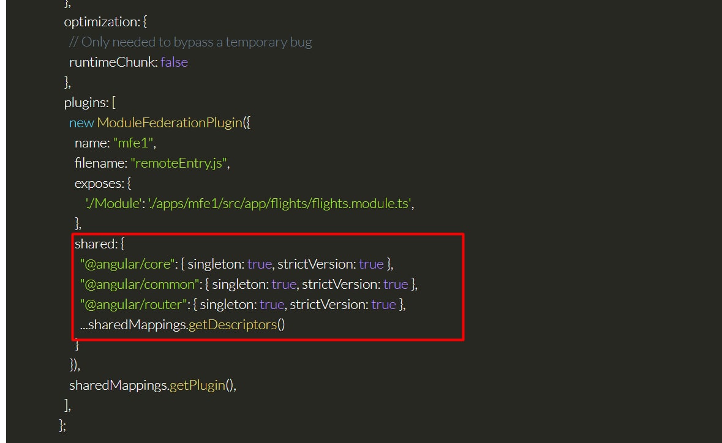Viewport: 722px width, 443px height.
Task: Click the "@angular/common" singleton line
Action: (249, 285)
